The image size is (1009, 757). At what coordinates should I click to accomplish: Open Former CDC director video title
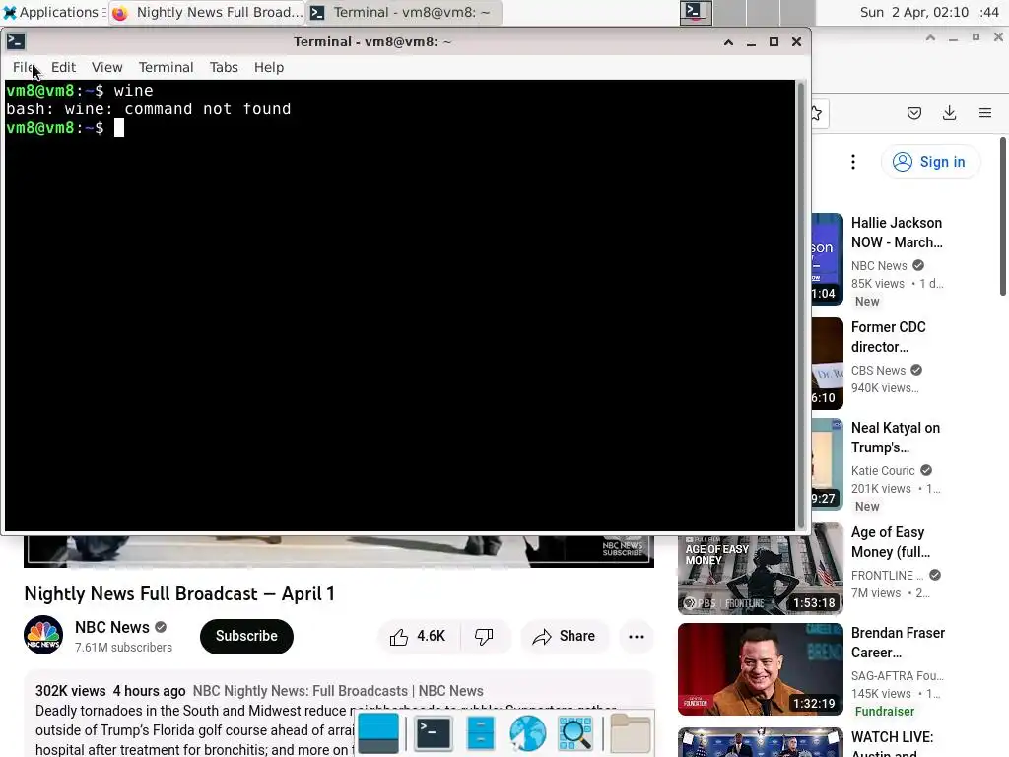[x=889, y=337]
